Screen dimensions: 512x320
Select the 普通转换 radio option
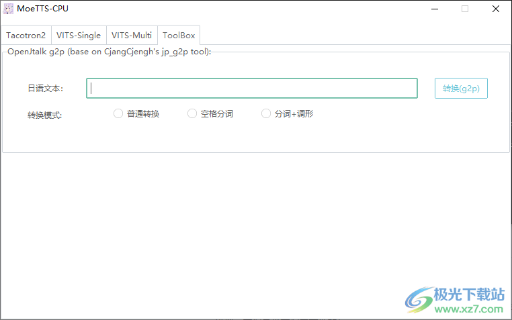point(118,114)
